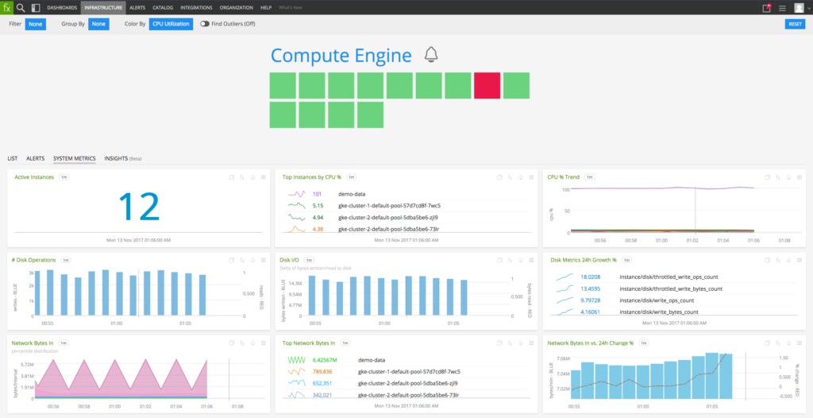This screenshot has width=813, height=418.
Task: Click the 6.42567M value in Top Network Bytes In
Action: (325, 360)
